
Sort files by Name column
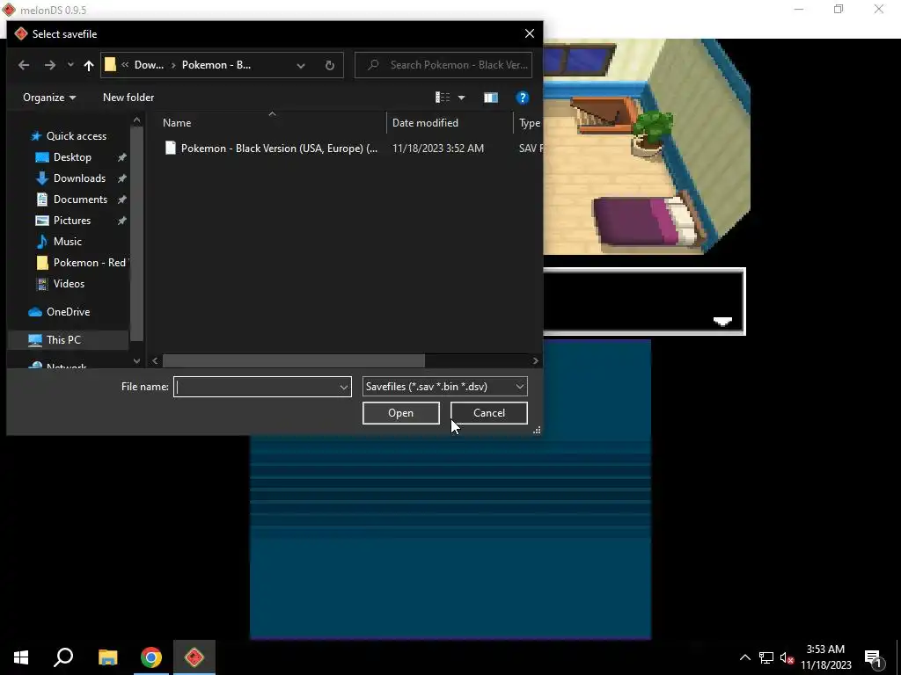point(177,123)
